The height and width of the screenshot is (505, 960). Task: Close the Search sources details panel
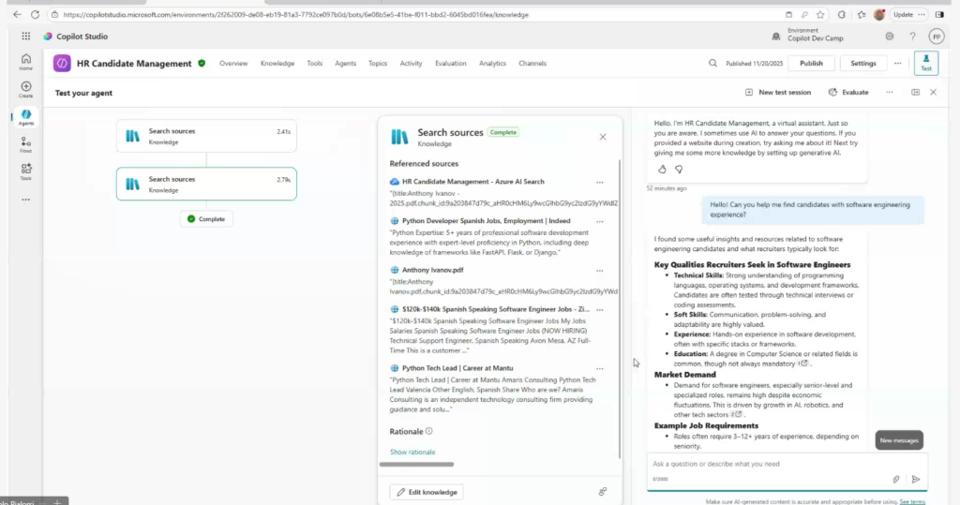coord(603,137)
